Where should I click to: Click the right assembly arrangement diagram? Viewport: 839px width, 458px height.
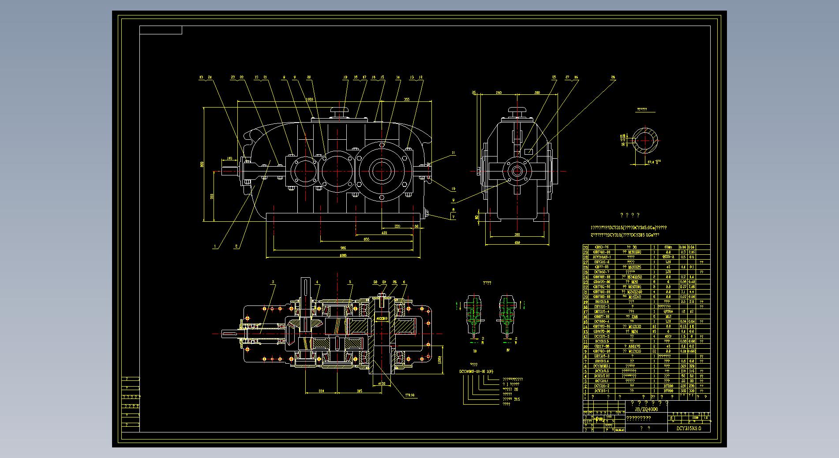507,316
